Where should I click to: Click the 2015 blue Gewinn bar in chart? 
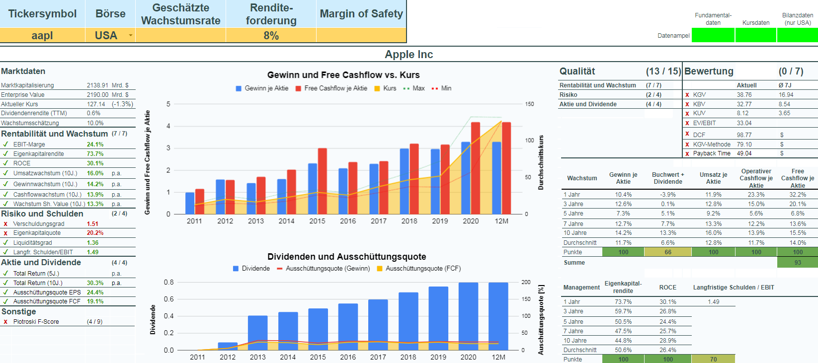click(x=313, y=189)
